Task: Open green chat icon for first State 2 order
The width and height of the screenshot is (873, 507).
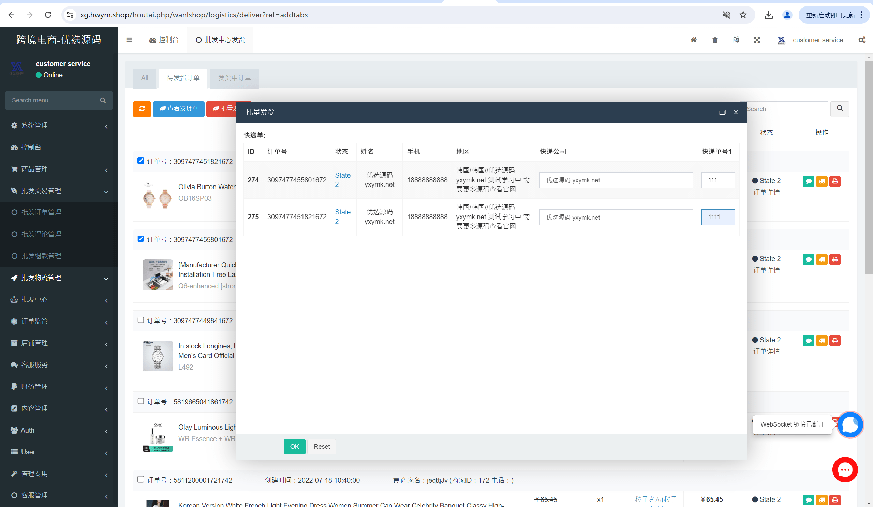Action: click(x=808, y=181)
